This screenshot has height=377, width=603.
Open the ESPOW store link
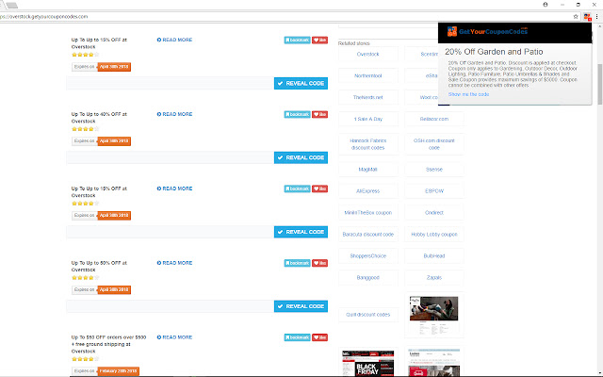[x=434, y=190]
